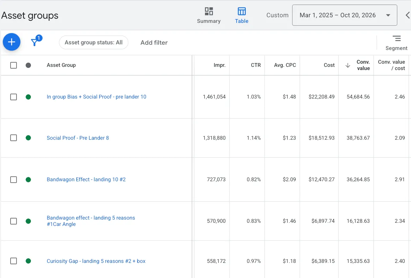The width and height of the screenshot is (411, 278).
Task: Open the Segment menu icon
Action: click(397, 39)
